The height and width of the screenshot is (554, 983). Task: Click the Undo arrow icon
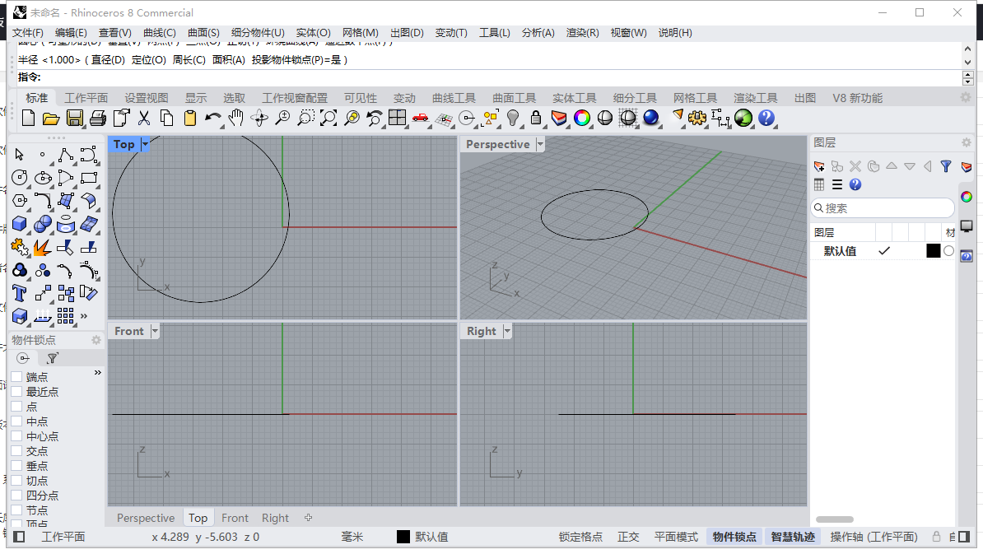[x=212, y=118]
